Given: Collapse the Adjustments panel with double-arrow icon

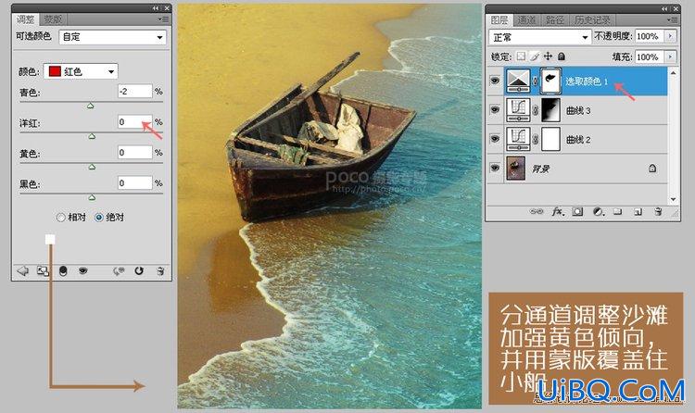Looking at the screenshot, I should click(155, 8).
